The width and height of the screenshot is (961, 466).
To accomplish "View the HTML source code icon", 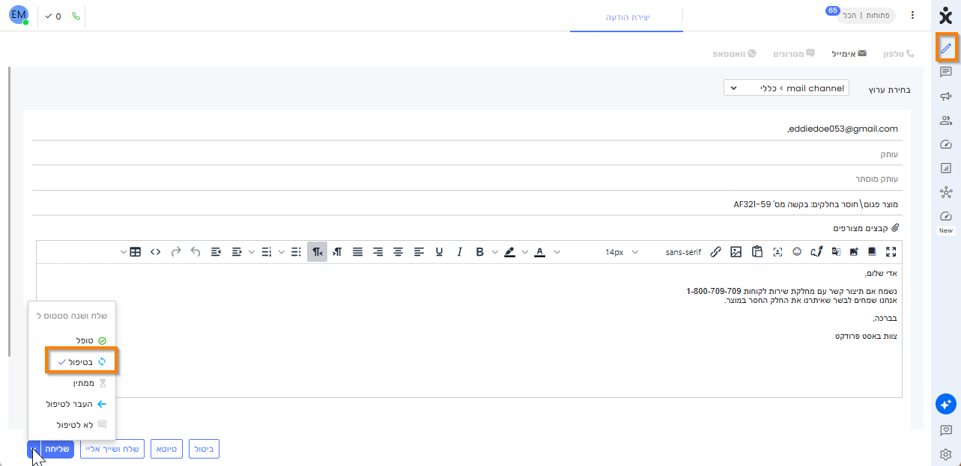I will (x=155, y=252).
